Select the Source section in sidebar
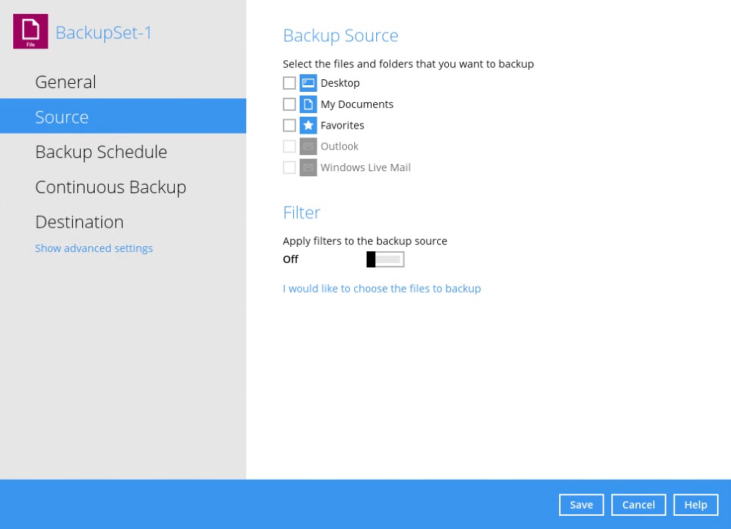Image resolution: width=731 pixels, height=529 pixels. tap(62, 116)
